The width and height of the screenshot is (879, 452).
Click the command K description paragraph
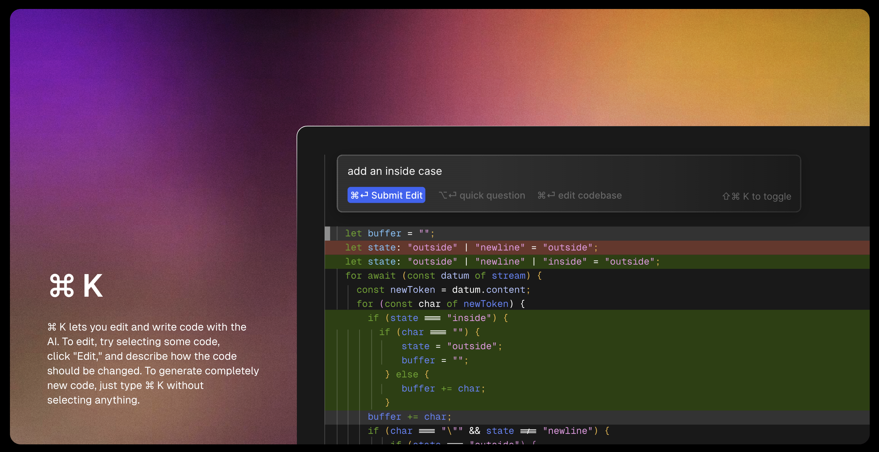tap(153, 363)
